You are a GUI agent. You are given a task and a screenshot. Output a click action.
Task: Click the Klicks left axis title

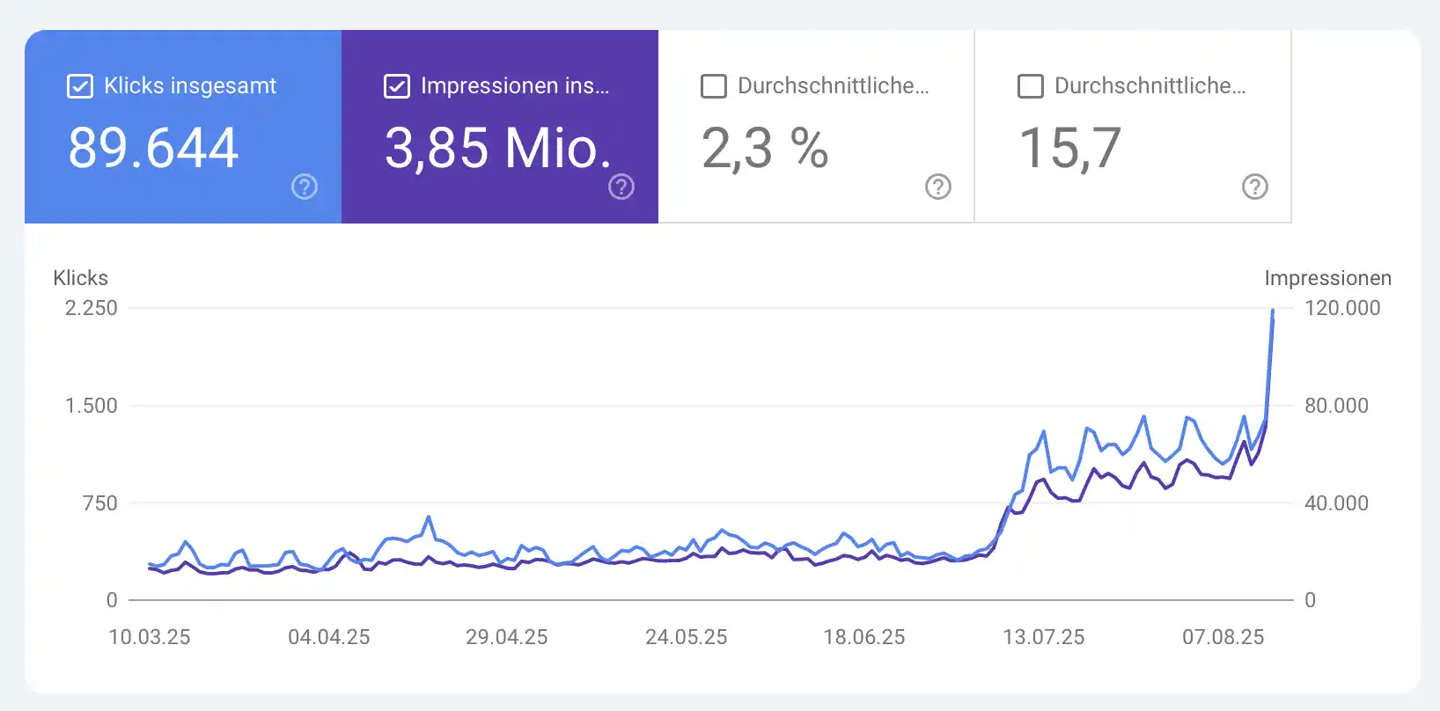click(81, 278)
